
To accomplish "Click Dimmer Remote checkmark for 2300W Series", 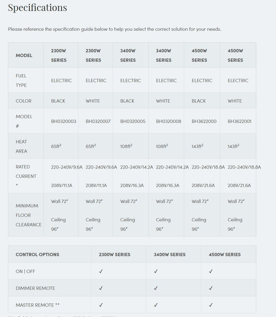I will point(101,288).
